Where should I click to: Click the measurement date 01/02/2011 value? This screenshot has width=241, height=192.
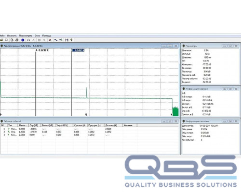(x=209, y=126)
